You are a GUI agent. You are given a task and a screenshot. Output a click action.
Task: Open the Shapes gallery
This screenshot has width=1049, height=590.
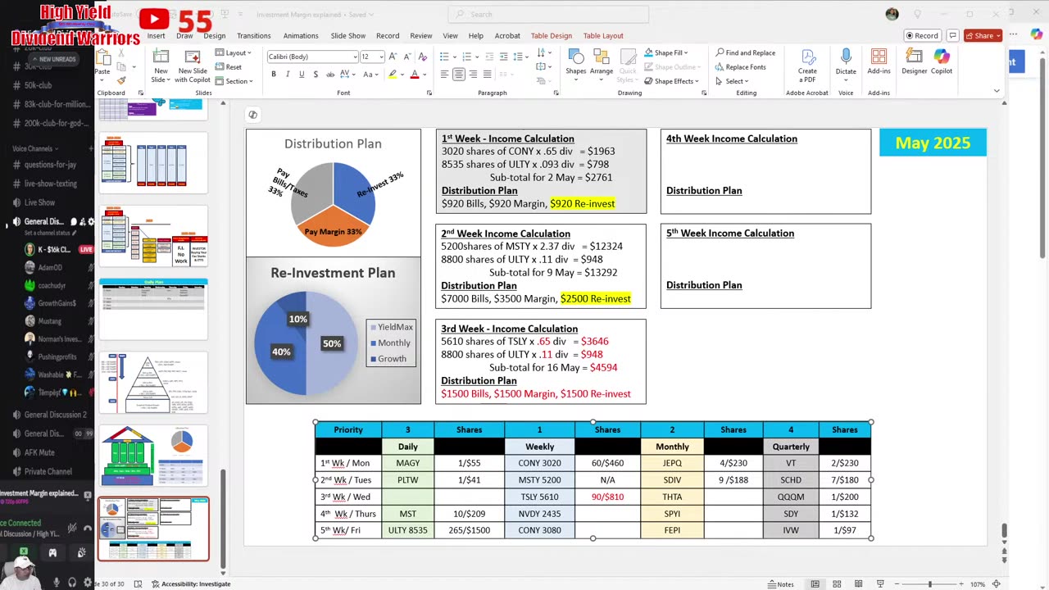point(576,63)
